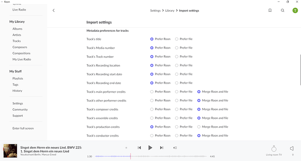Skip to the next track
Screen dimensions: 301x161
pyautogui.click(x=162, y=148)
